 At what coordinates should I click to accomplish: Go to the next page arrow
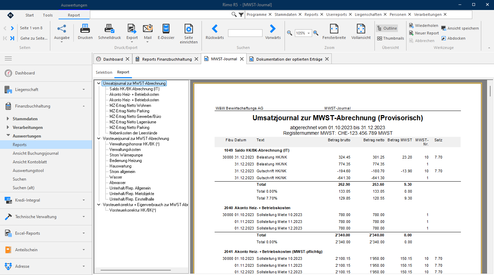12,28
